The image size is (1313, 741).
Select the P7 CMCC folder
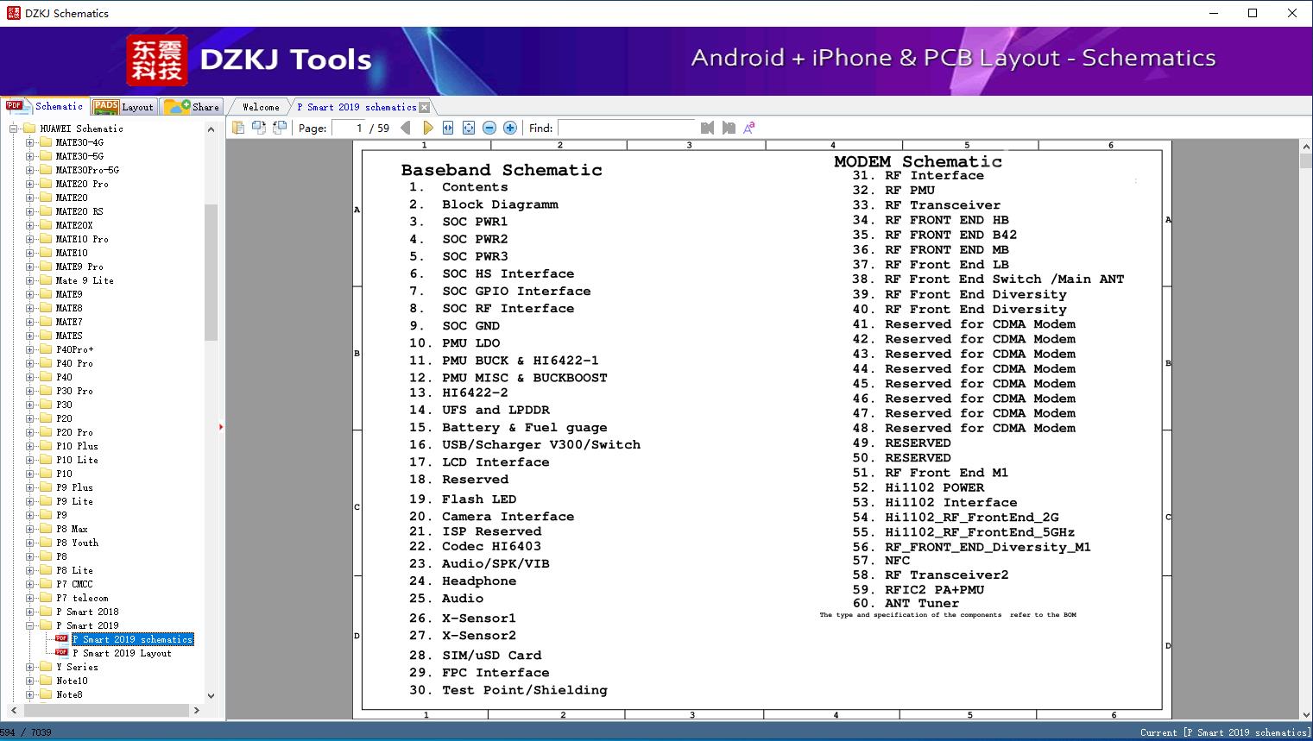74,584
